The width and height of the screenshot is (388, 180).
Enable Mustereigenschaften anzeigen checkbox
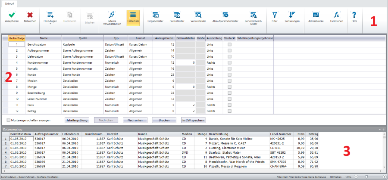coord(9,120)
